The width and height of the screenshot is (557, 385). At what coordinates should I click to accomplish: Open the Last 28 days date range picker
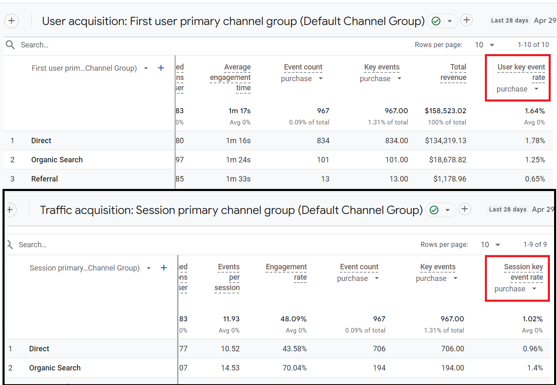[x=509, y=20]
